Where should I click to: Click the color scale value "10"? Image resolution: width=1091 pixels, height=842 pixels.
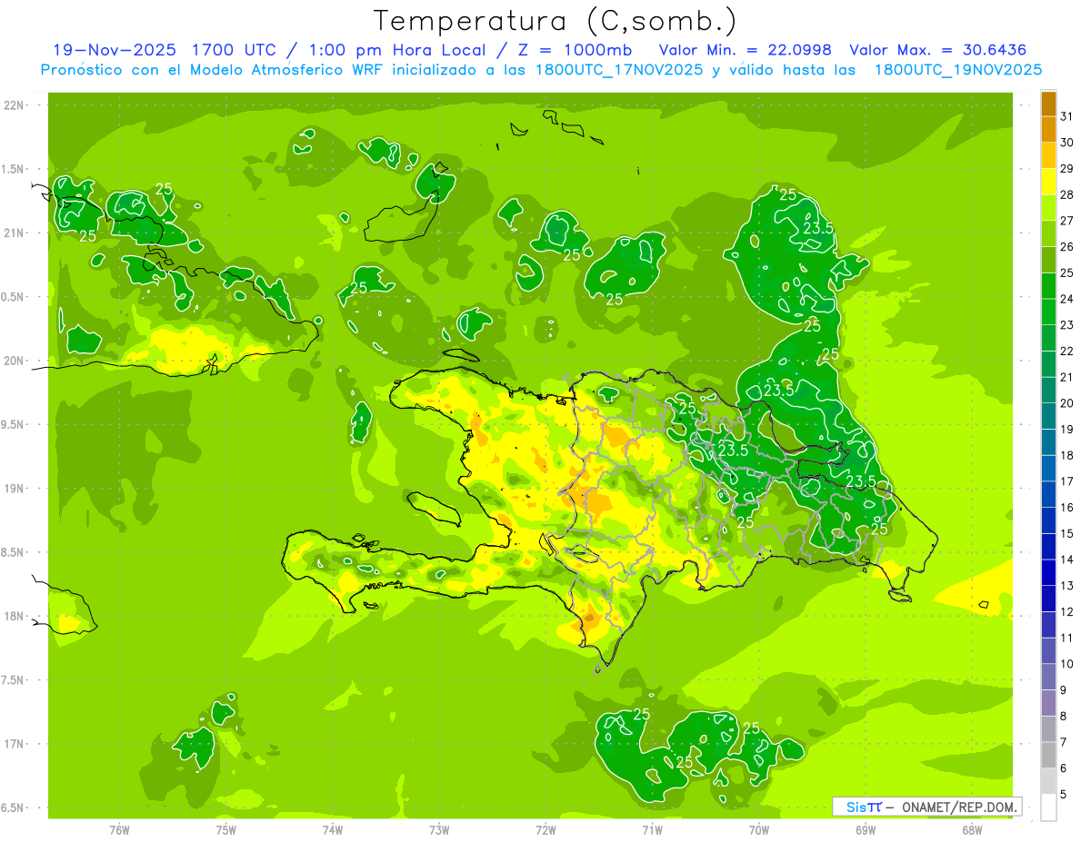click(1066, 663)
